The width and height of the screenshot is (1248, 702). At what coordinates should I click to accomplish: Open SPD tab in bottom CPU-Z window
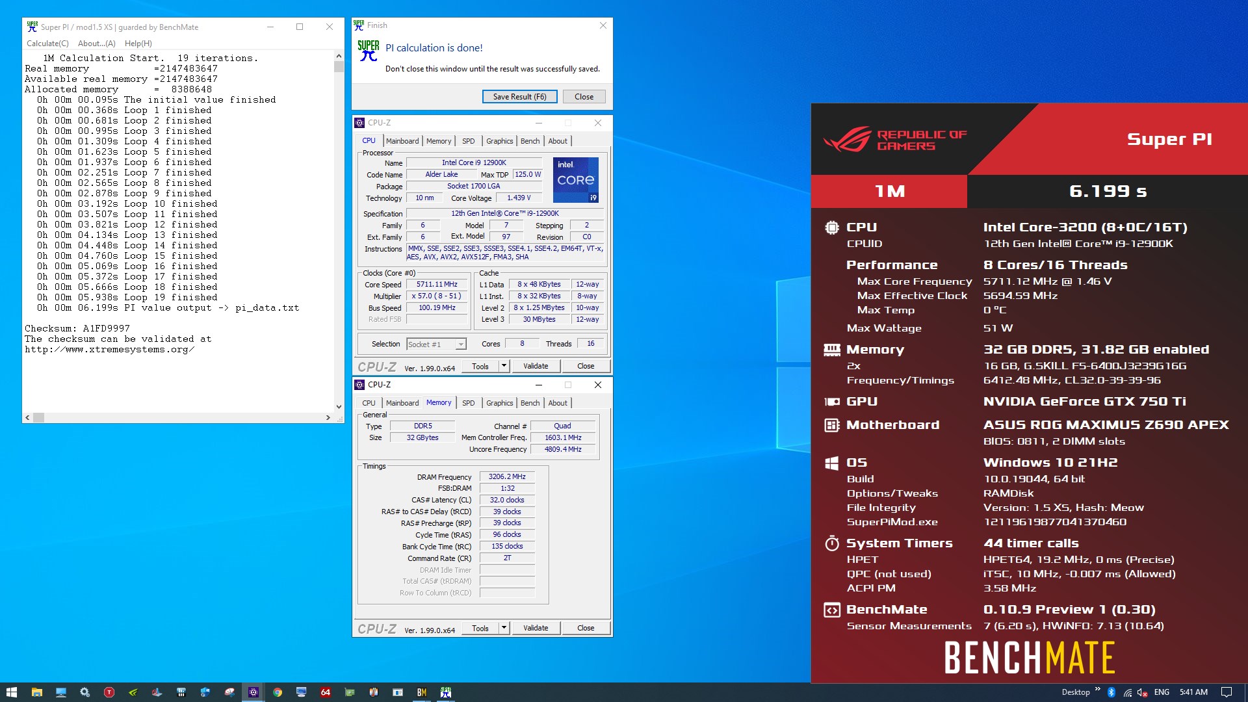469,403
